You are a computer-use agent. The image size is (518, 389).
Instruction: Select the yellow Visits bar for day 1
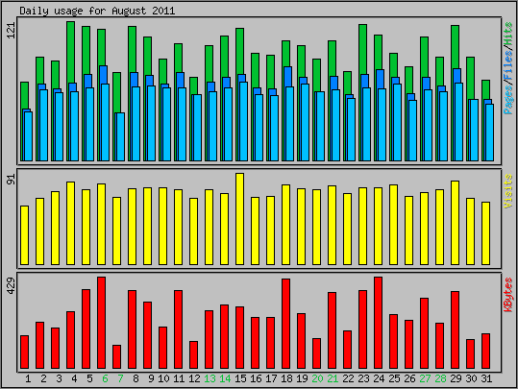click(24, 235)
